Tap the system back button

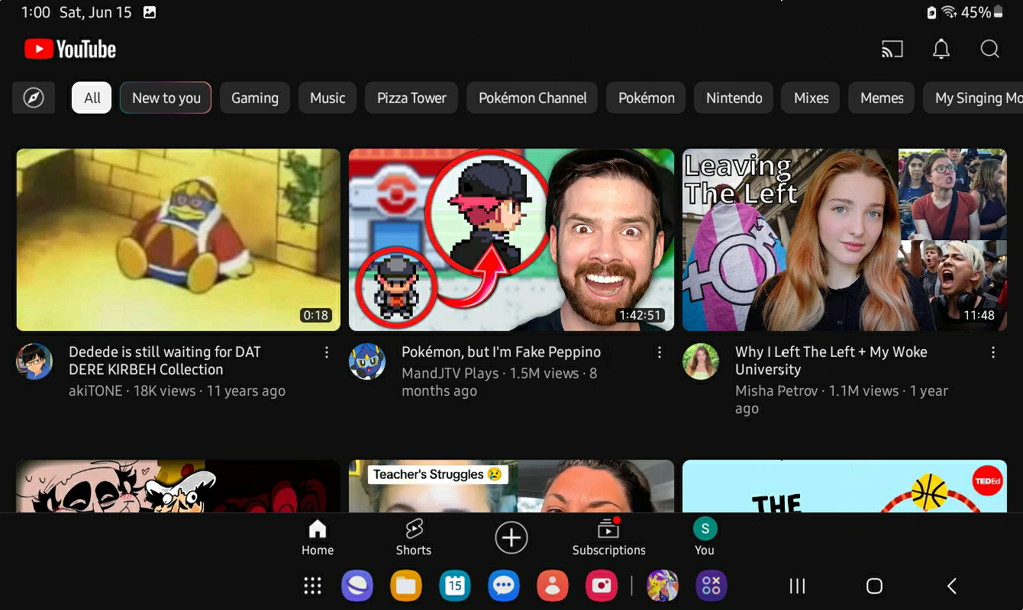tap(952, 586)
